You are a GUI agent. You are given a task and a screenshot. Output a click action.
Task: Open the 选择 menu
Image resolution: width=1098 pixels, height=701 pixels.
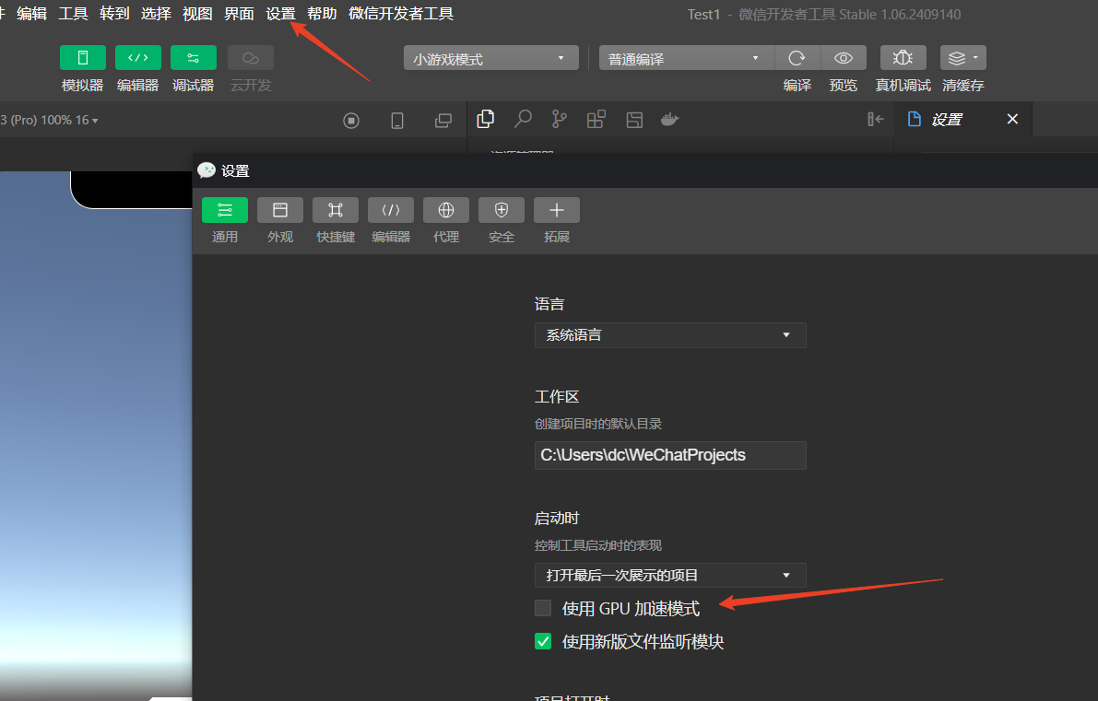click(x=156, y=14)
